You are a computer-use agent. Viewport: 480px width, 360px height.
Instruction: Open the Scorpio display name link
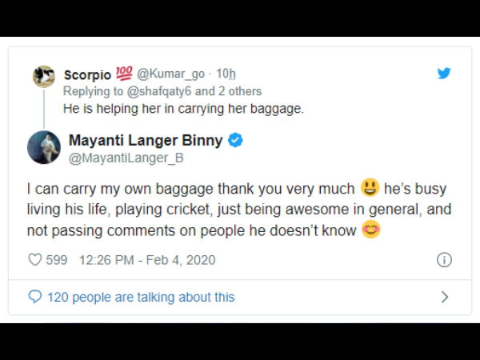[x=87, y=74]
